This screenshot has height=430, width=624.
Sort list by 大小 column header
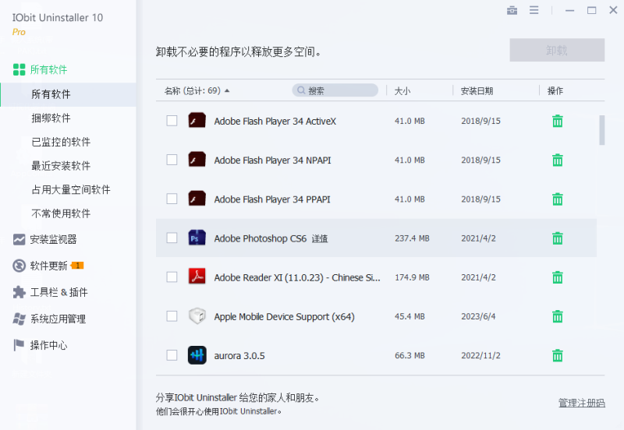point(402,91)
